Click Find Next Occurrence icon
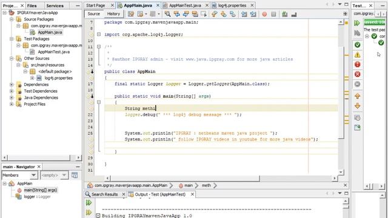 186,14
